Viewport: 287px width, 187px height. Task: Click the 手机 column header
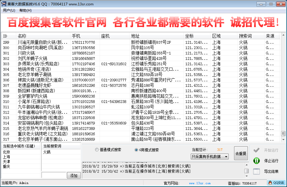(x=85, y=36)
